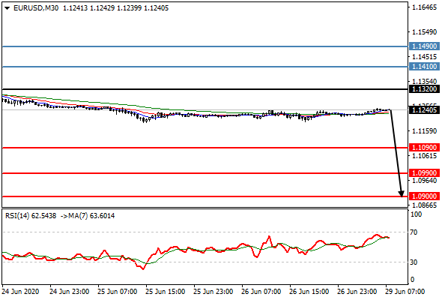Click the 26 Jun 07:00 time label

click(261, 292)
